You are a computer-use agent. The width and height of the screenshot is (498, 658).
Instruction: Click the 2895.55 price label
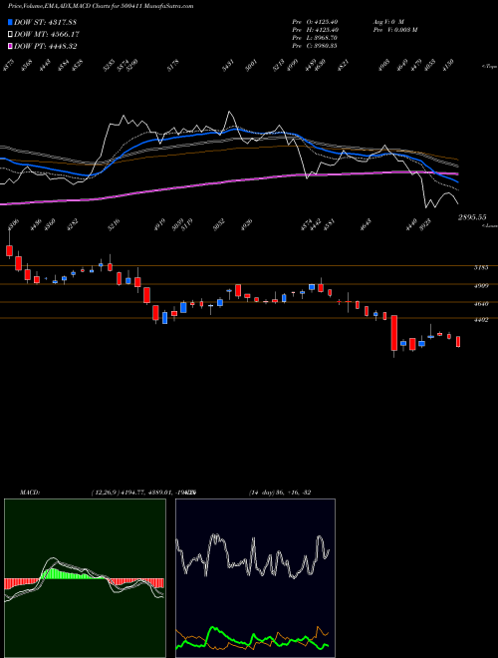click(x=472, y=217)
